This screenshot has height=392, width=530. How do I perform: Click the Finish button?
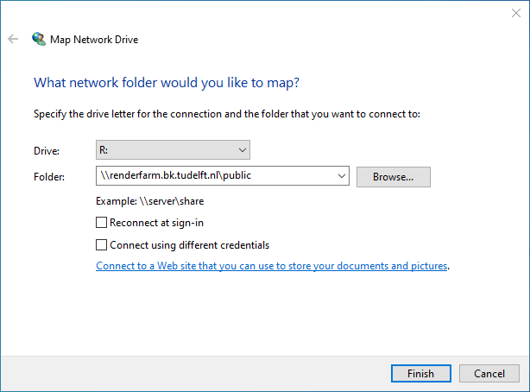pos(420,373)
